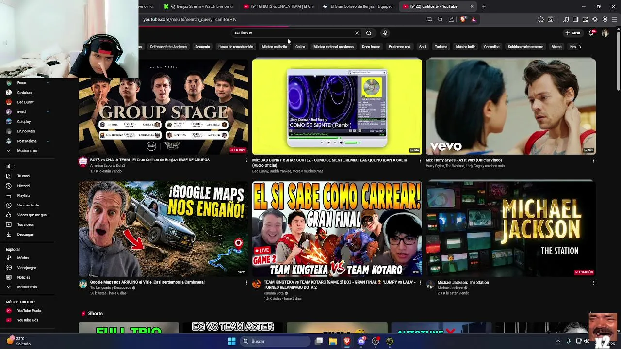Open Videojuegos under Explorar

coord(27,268)
